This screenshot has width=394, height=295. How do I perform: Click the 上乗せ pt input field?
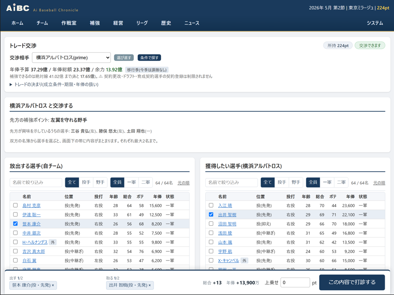[x=295, y=283]
